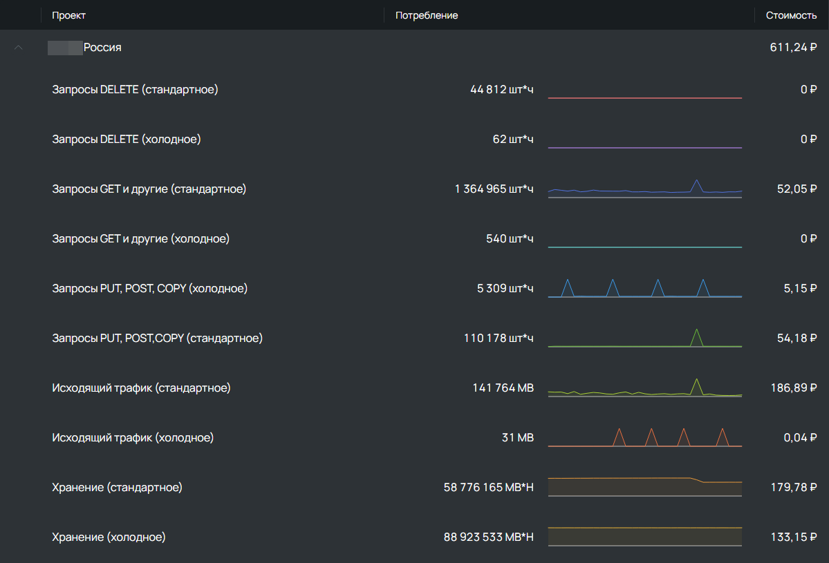Click the Проект column header
Viewport: 829px width, 563px height.
tap(68, 15)
